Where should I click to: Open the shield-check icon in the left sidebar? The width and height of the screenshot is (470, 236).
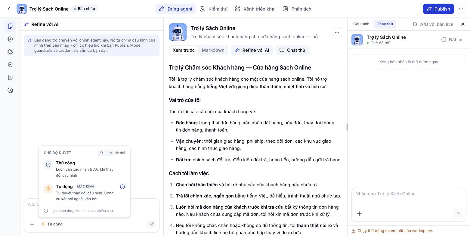coord(10,64)
